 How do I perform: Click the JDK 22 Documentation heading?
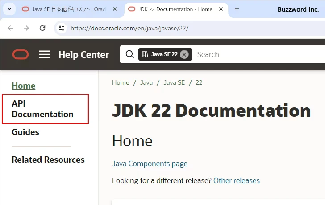click(x=212, y=111)
